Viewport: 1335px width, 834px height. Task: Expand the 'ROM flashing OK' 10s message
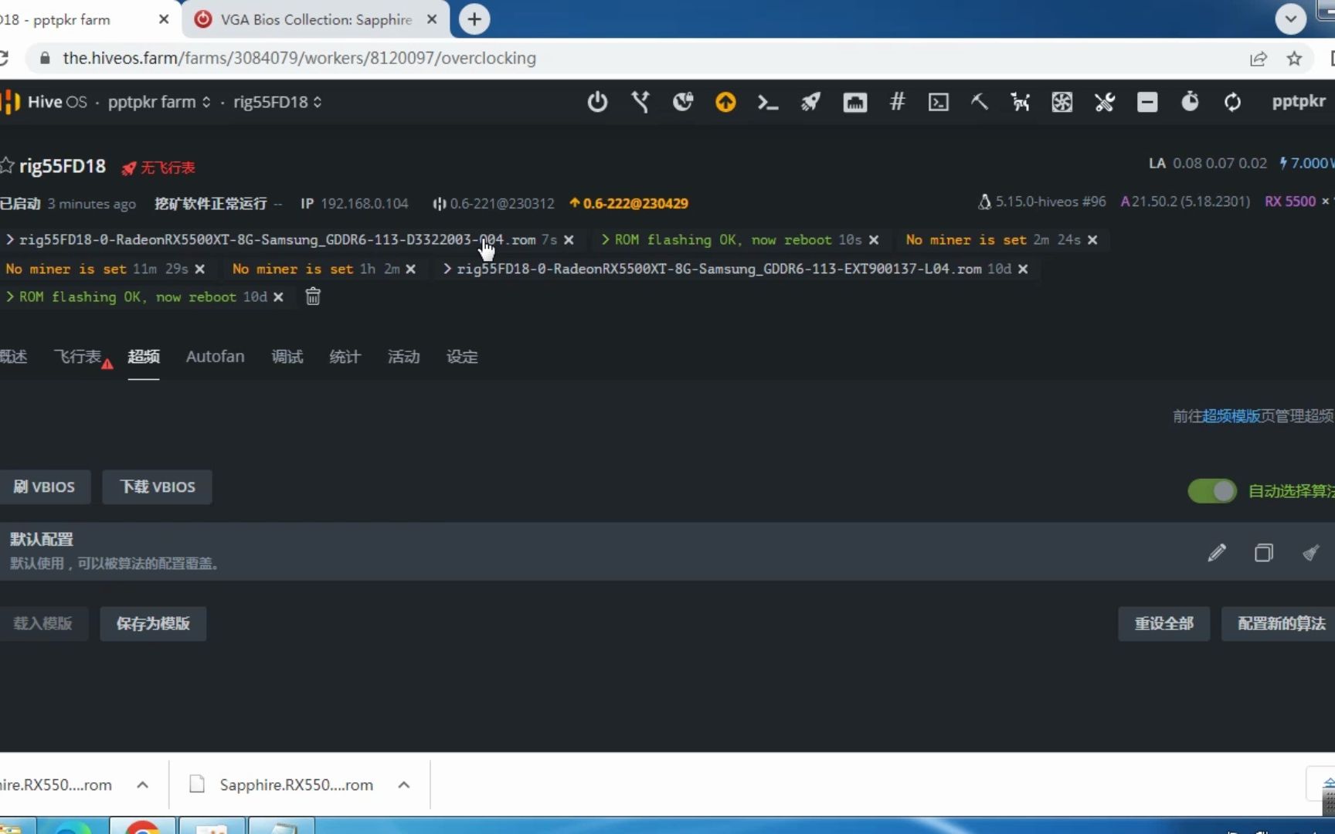[x=606, y=240]
